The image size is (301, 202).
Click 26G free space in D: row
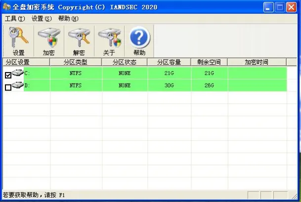tap(209, 85)
